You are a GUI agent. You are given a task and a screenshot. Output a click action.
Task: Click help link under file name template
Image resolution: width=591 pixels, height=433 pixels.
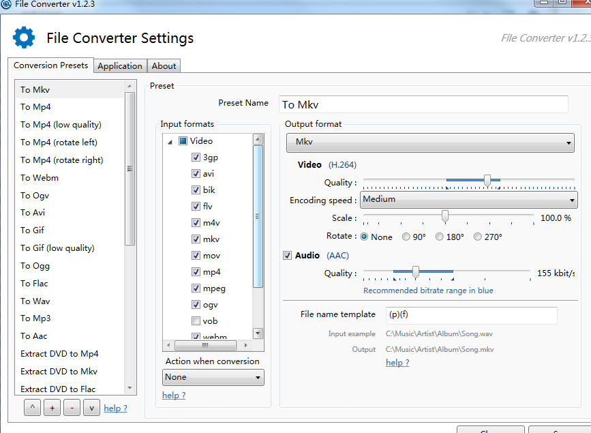(x=397, y=363)
